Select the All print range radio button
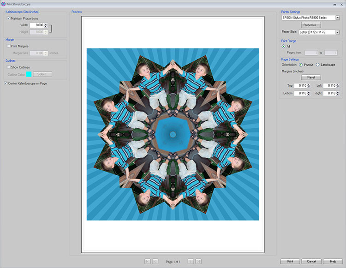Viewport: 346px width, 268px height. tap(284, 46)
